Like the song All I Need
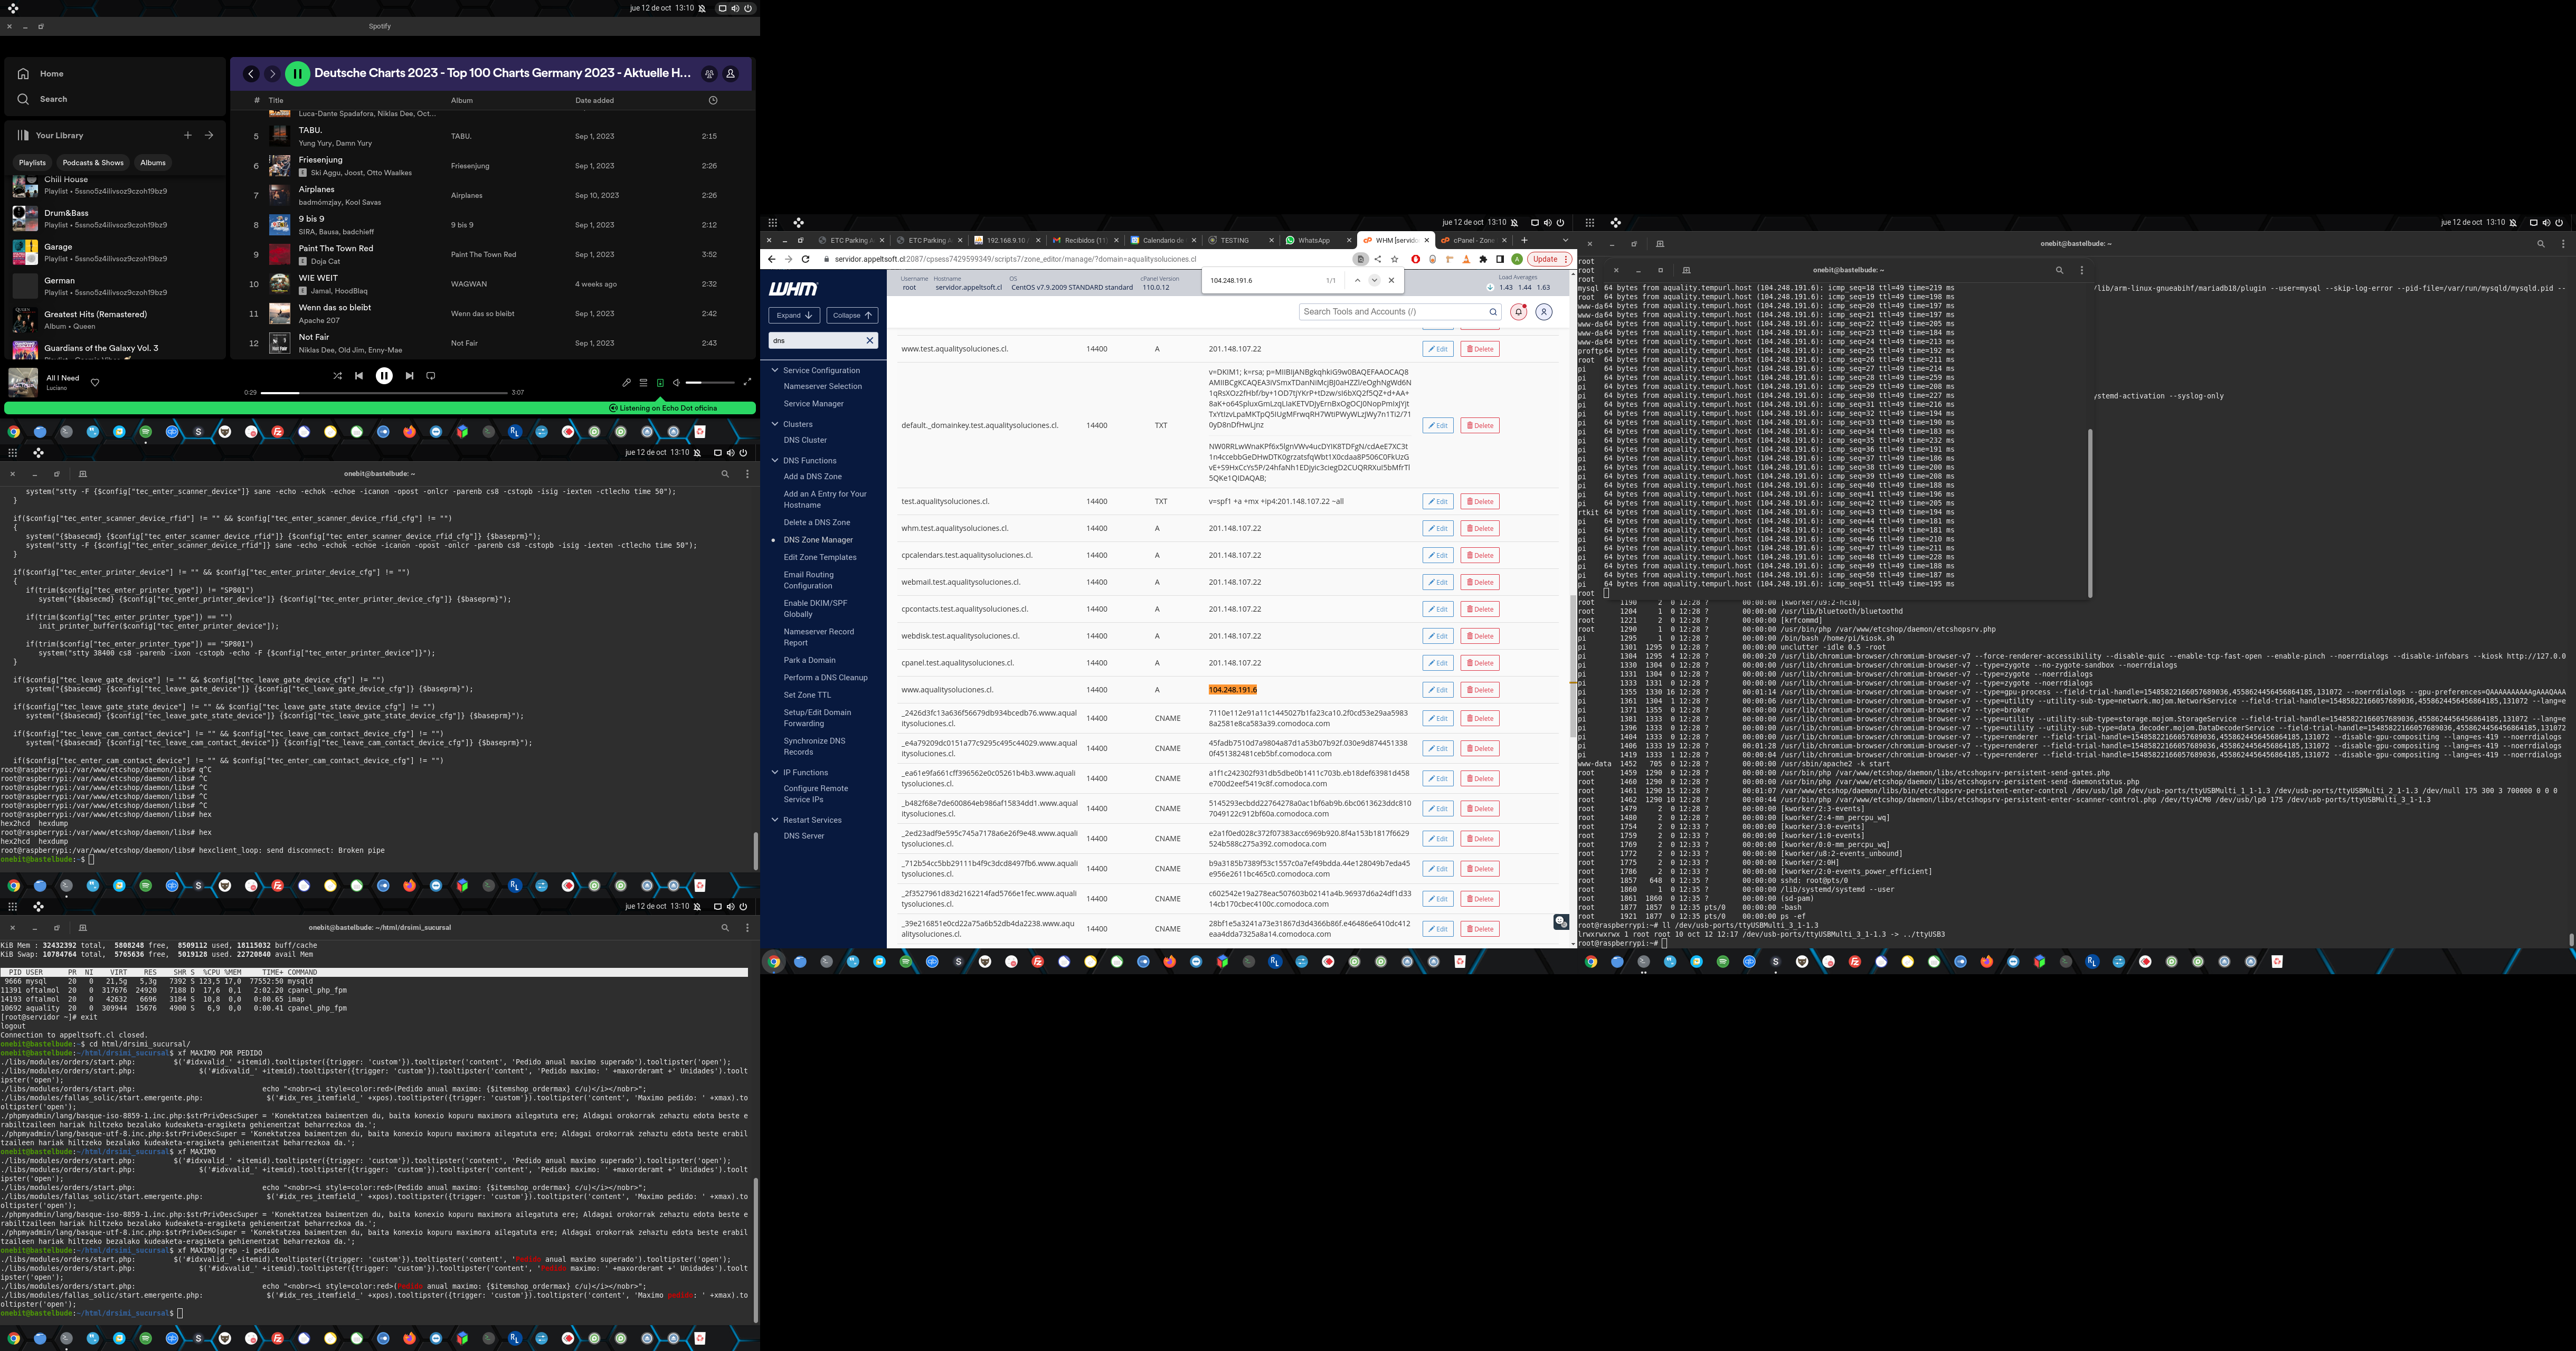Viewport: 2576px width, 1351px height. click(x=95, y=382)
